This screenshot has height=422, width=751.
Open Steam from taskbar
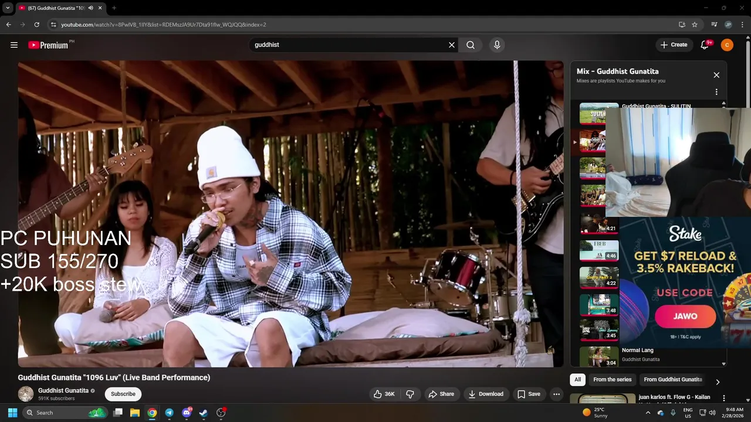pos(203,413)
